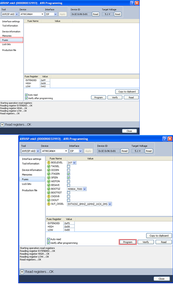This screenshot has height=284, width=173.
Task: Click Copy to clipboard near the 0xF5 register
Action: [159, 236]
